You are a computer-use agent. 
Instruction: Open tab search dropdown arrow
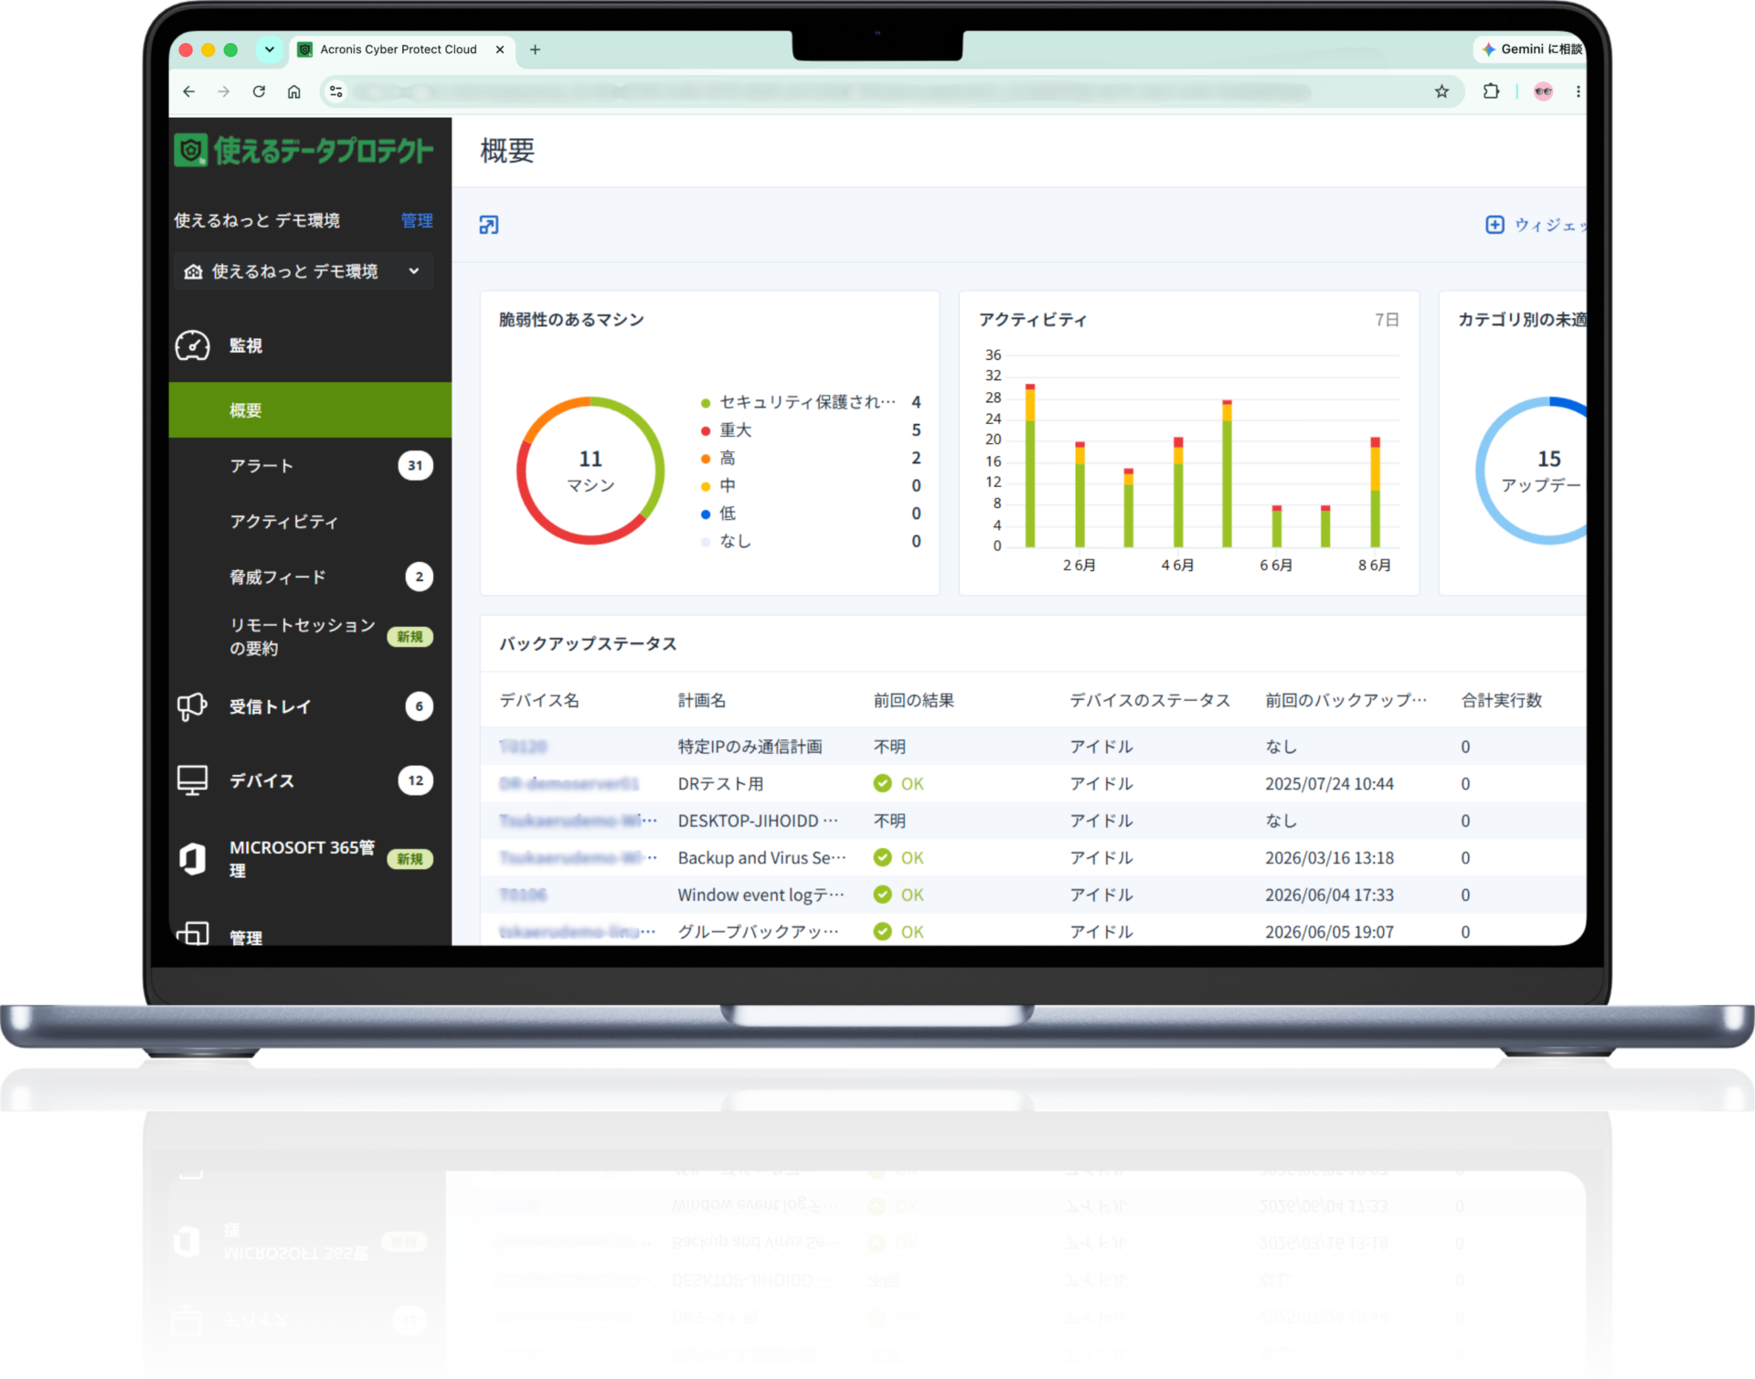tap(269, 49)
